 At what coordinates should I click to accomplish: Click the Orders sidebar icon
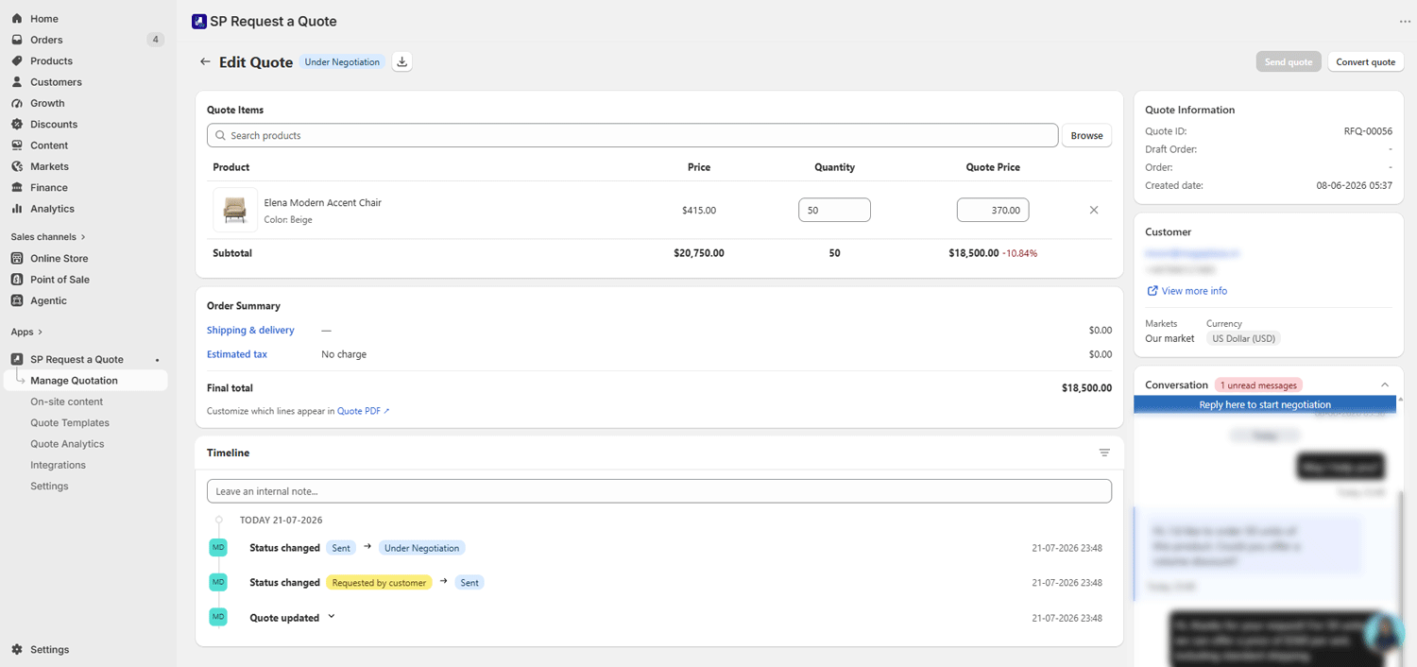(x=17, y=40)
